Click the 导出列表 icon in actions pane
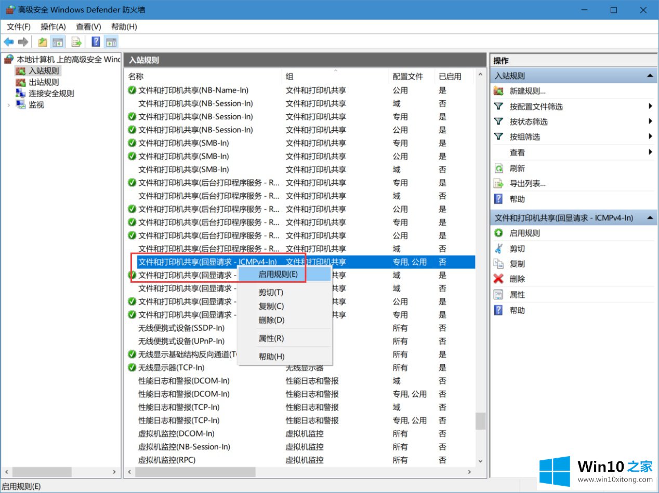The height and width of the screenshot is (493, 659). coord(499,183)
